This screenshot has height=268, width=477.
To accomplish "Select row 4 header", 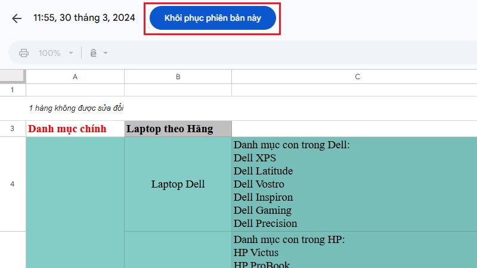I will point(13,184).
